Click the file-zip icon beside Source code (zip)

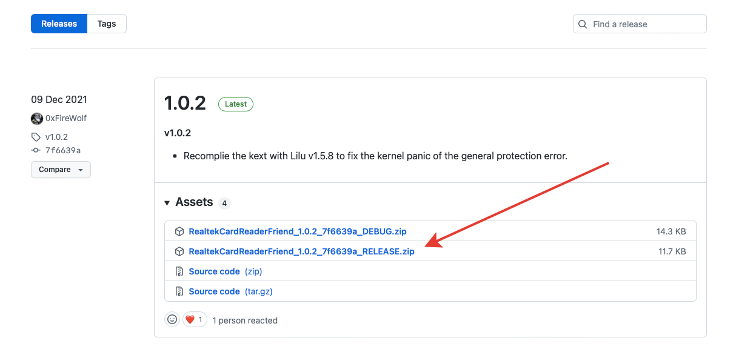point(179,271)
